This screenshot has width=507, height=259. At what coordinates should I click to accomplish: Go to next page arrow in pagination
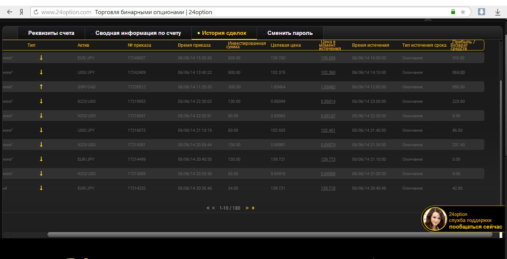pyautogui.click(x=247, y=208)
